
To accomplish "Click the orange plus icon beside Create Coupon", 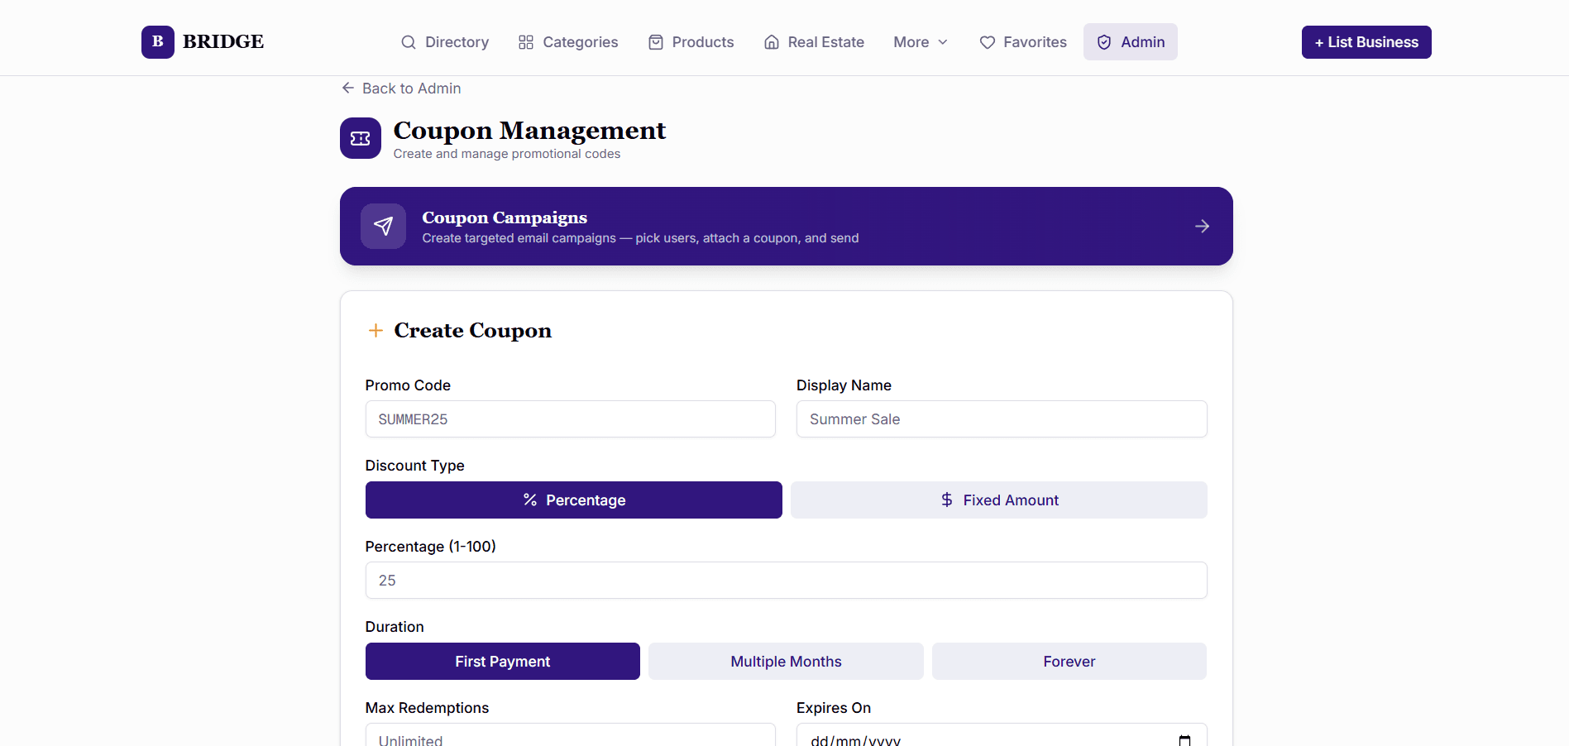I will coord(376,331).
